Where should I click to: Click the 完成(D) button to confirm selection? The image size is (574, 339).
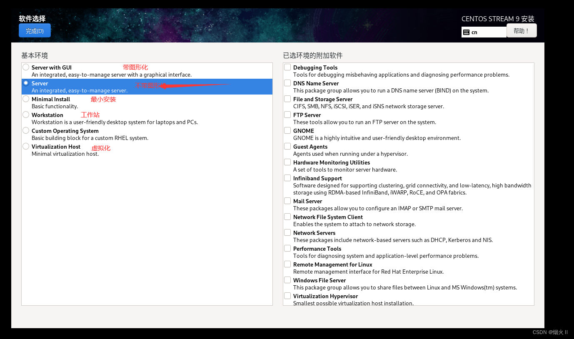pyautogui.click(x=35, y=30)
